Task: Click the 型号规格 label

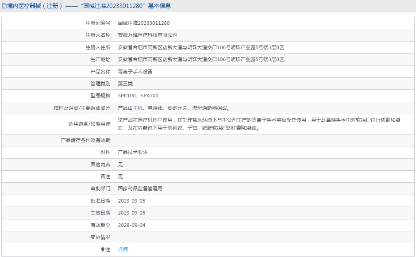Action: click(100, 96)
